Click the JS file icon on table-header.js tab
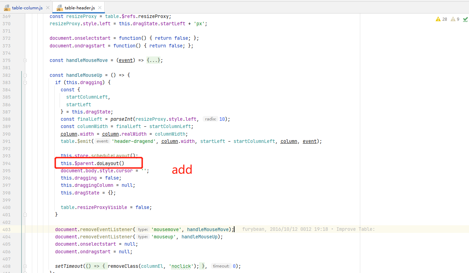 (x=60, y=8)
